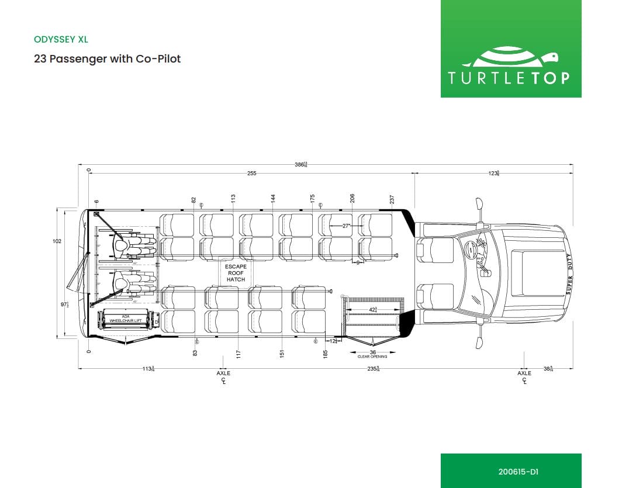Click the upper side mirror on the cab
Viewport: 629px width, 488px height.
point(480,204)
